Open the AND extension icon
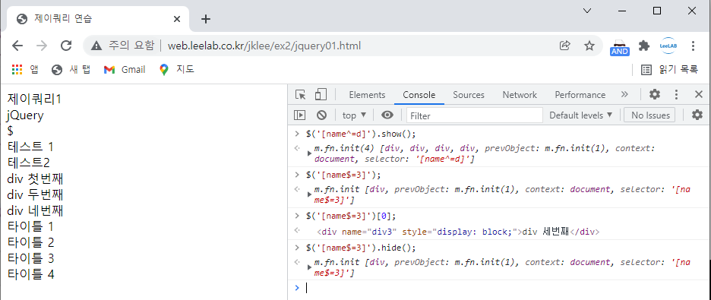Image resolution: width=711 pixels, height=300 pixels. [x=619, y=46]
